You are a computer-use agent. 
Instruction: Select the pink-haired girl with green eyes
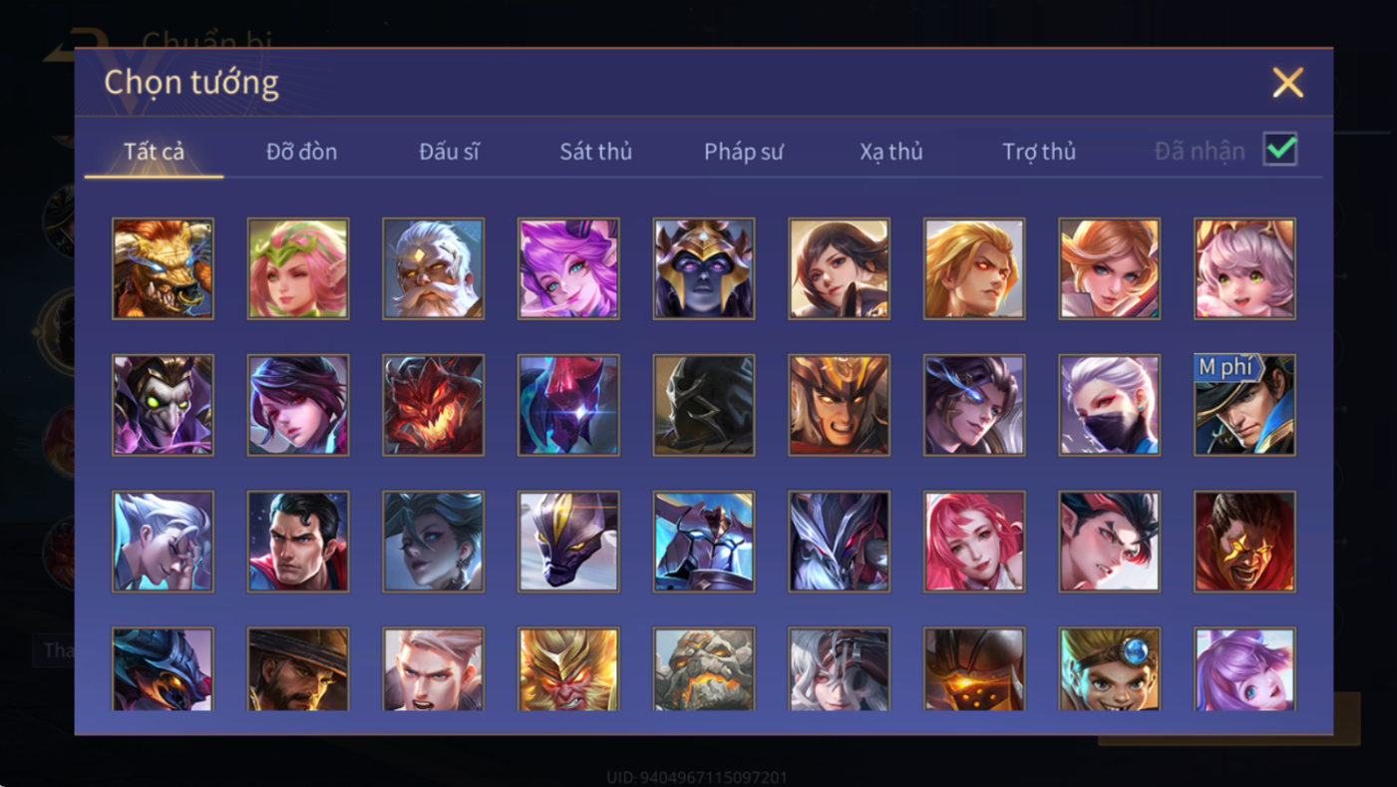[1245, 269]
